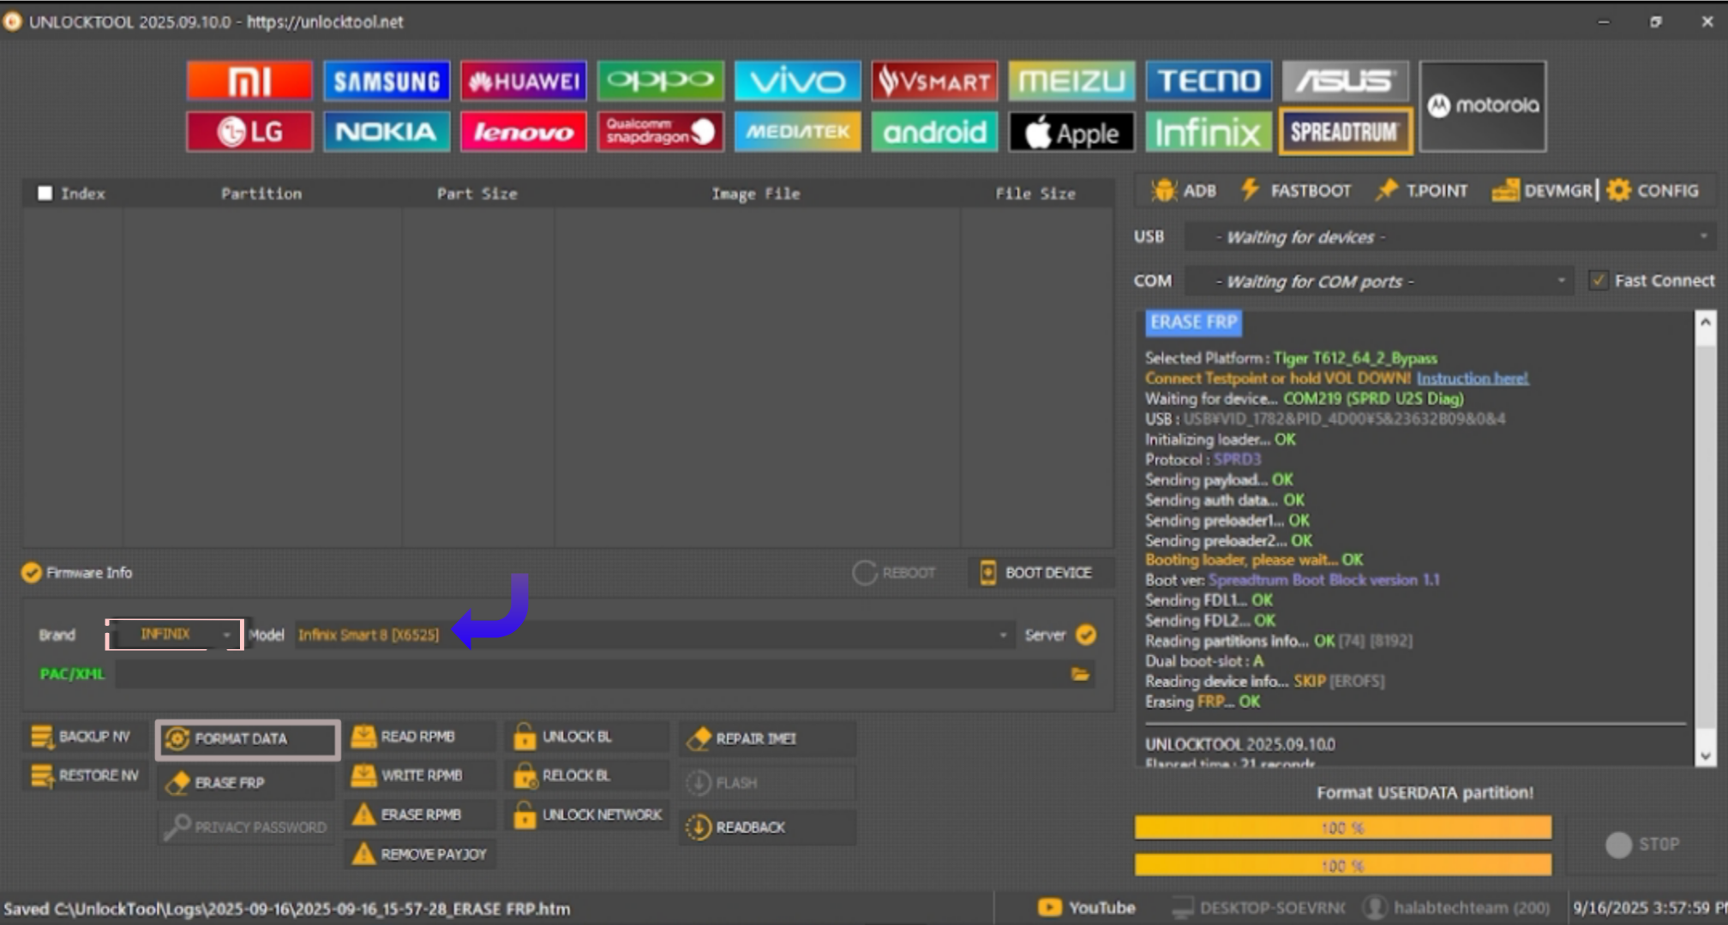This screenshot has width=1728, height=925.
Task: Open the COM ports dropdown
Action: pos(1379,281)
